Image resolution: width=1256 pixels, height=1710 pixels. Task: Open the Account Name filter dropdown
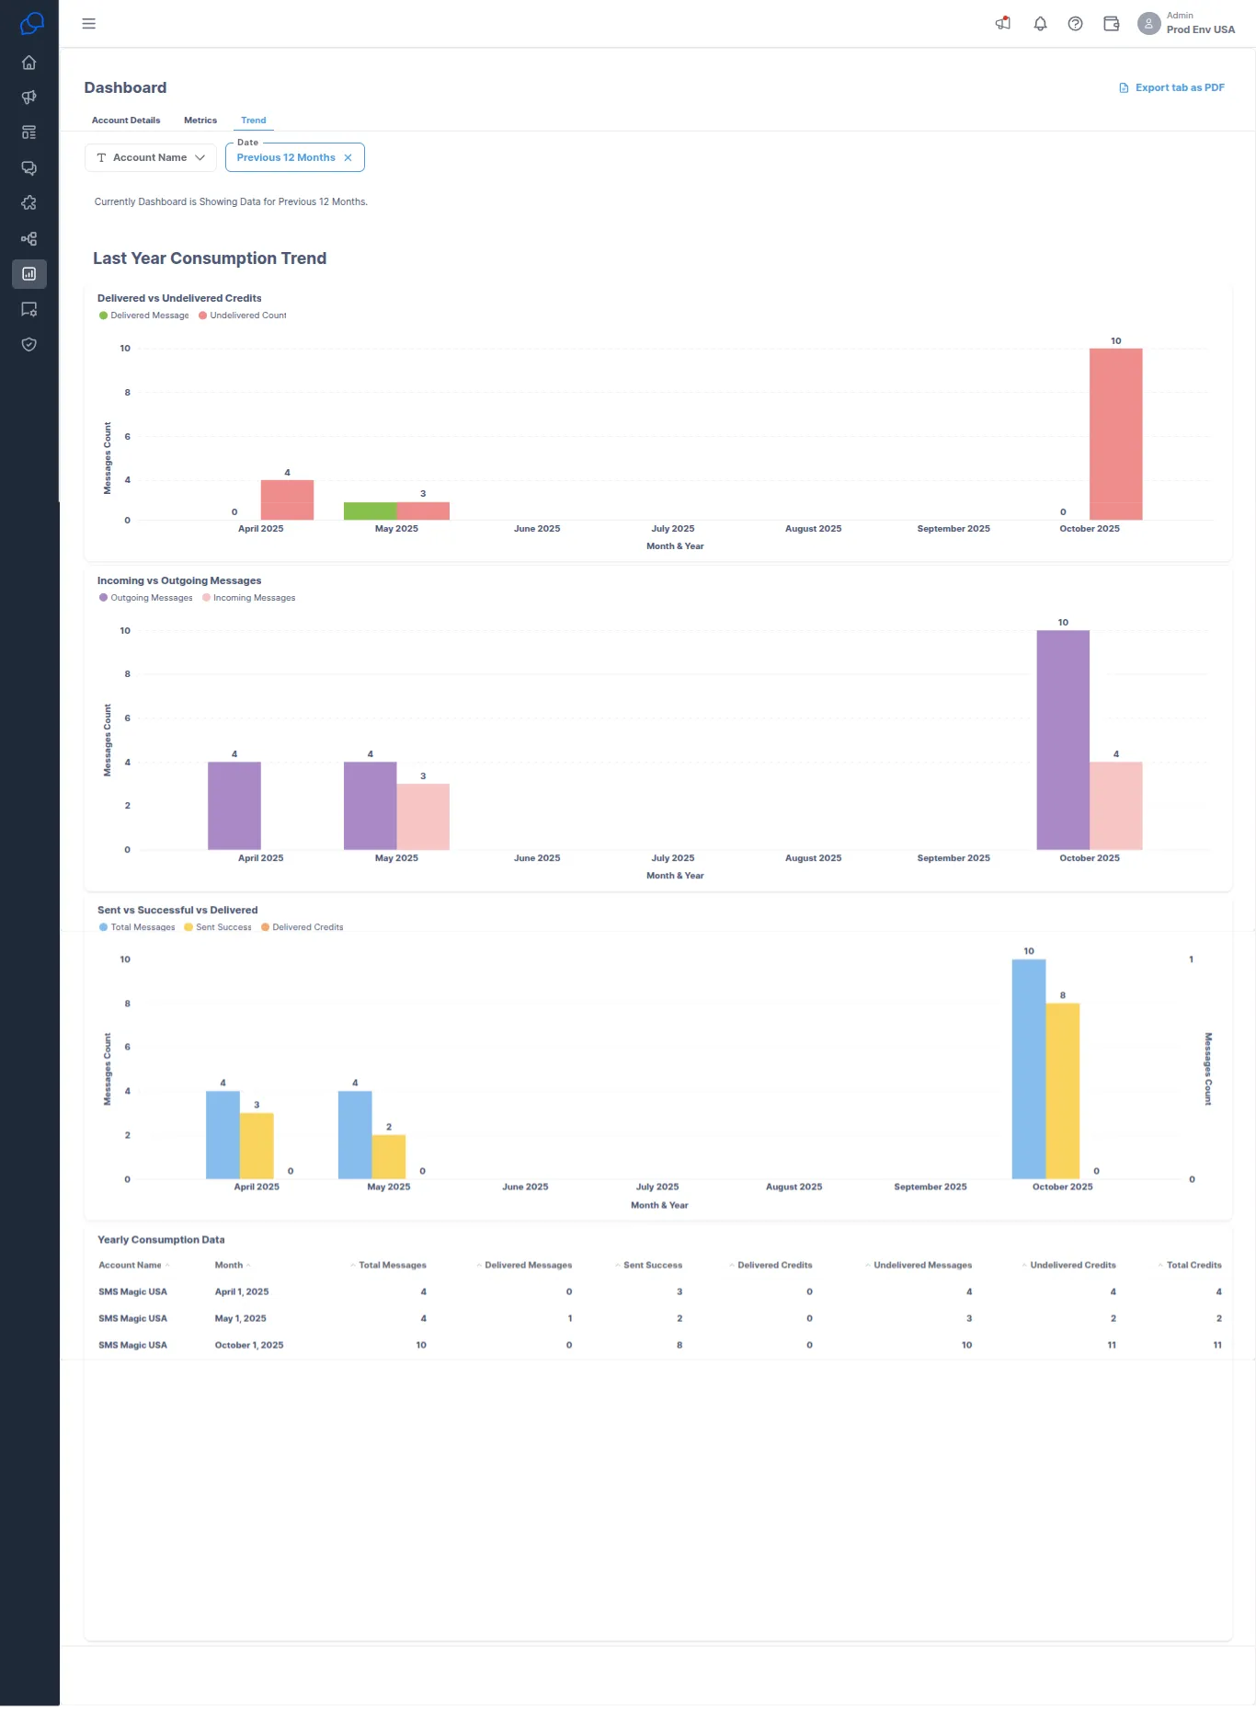(151, 157)
